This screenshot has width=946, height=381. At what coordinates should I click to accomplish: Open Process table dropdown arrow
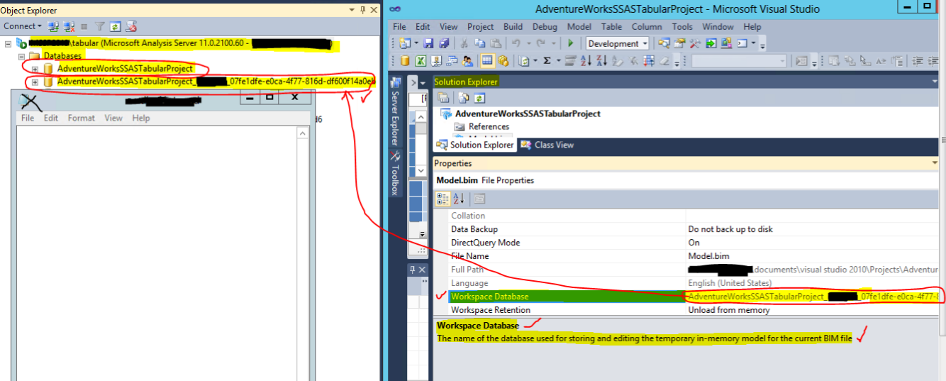pyautogui.click(x=535, y=61)
